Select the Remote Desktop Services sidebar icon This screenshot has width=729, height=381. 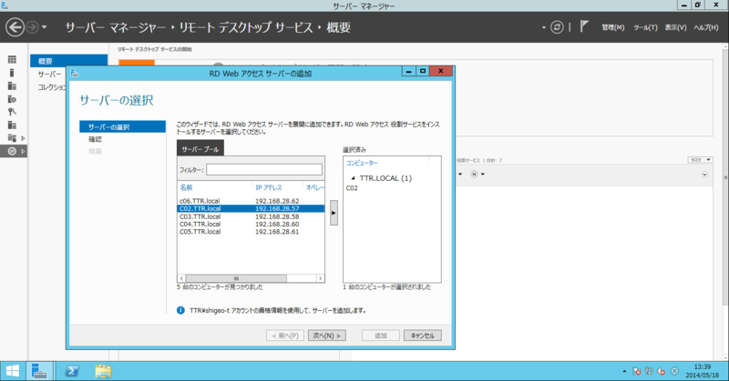click(12, 151)
